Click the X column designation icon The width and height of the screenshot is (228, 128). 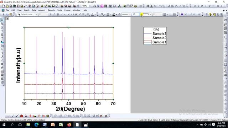point(195,6)
